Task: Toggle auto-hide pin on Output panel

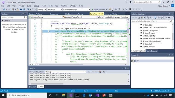Action: coord(125,68)
